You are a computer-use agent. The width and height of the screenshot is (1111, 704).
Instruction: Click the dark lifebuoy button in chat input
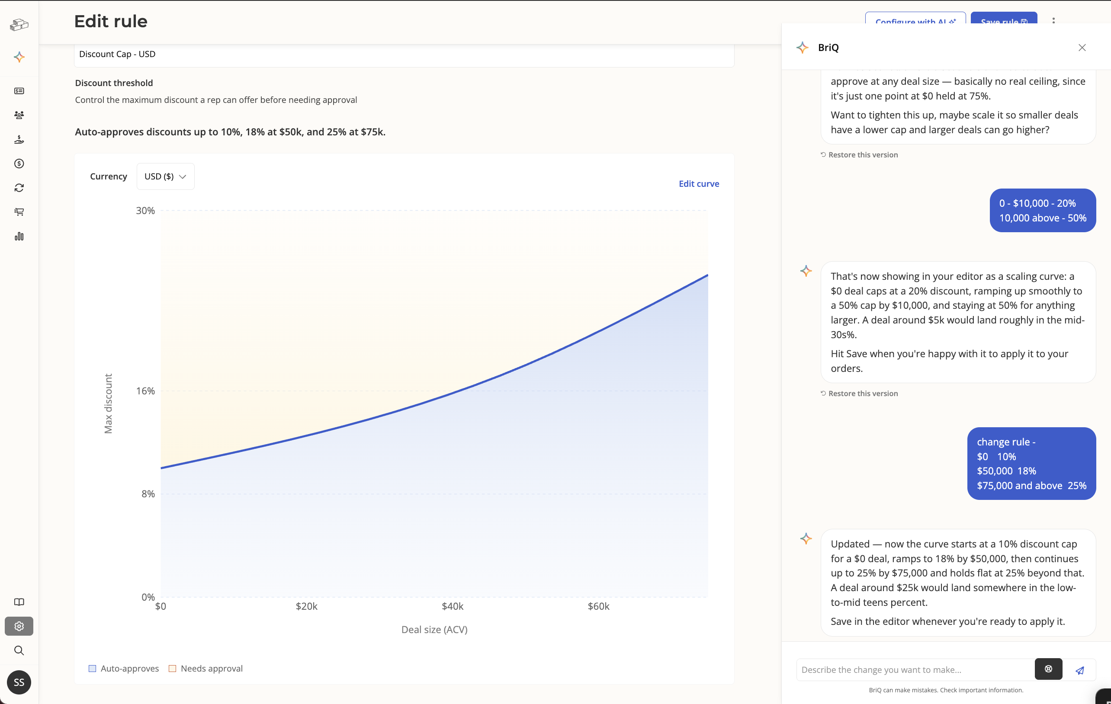pyautogui.click(x=1048, y=669)
